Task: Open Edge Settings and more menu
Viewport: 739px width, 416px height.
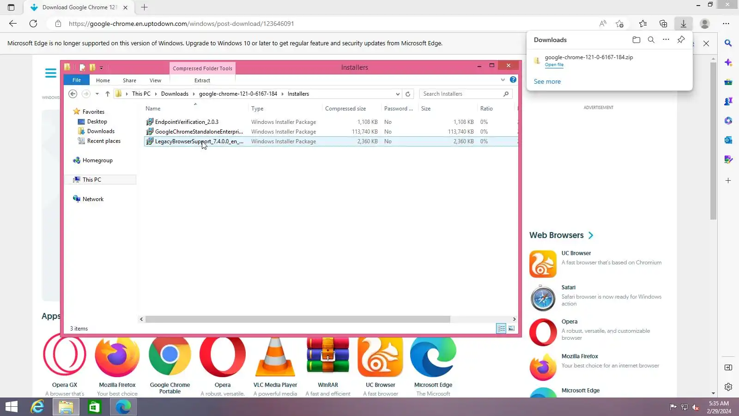Action: (x=726, y=24)
